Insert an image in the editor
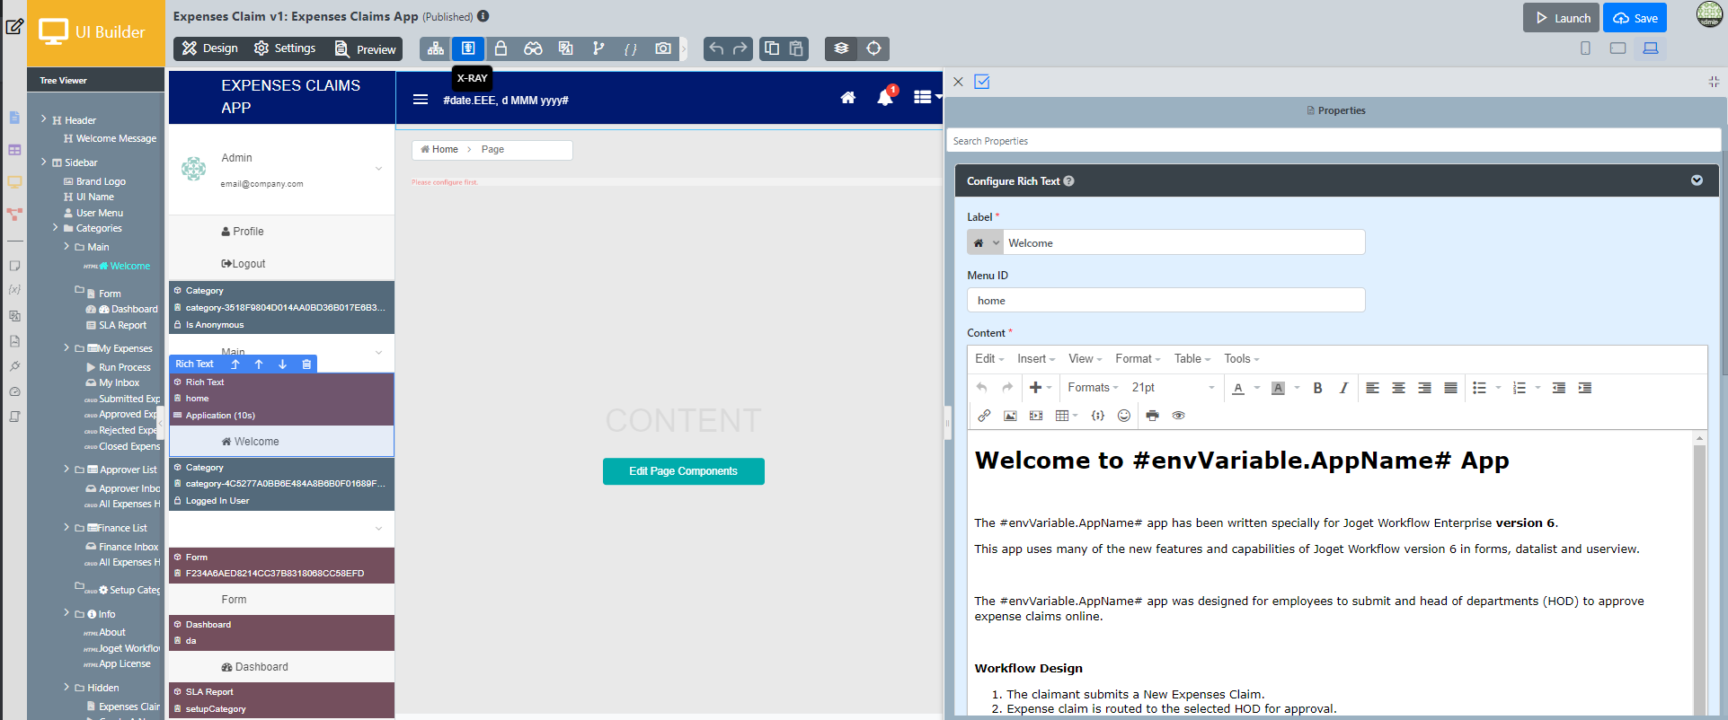Image resolution: width=1728 pixels, height=720 pixels. click(x=1010, y=416)
